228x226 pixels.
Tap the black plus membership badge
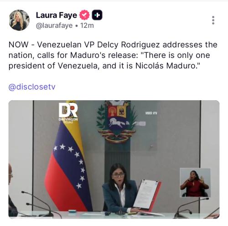point(97,15)
